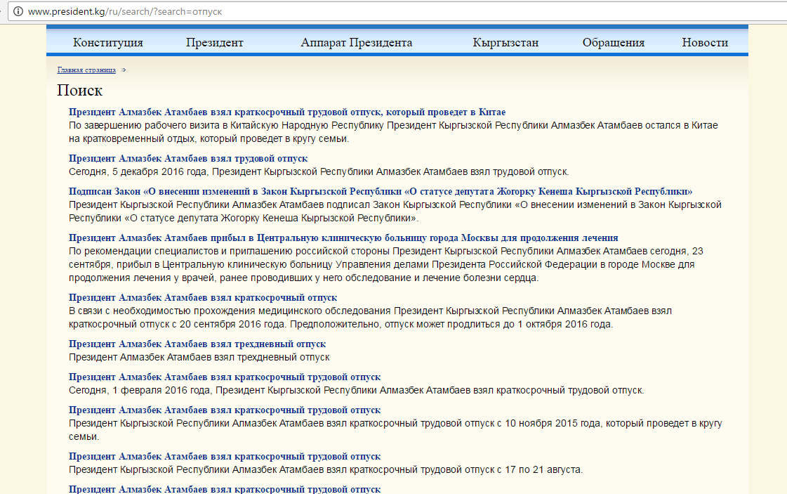This screenshot has width=787, height=494.
Task: Open result about vacation spent in Китае
Action: point(286,112)
